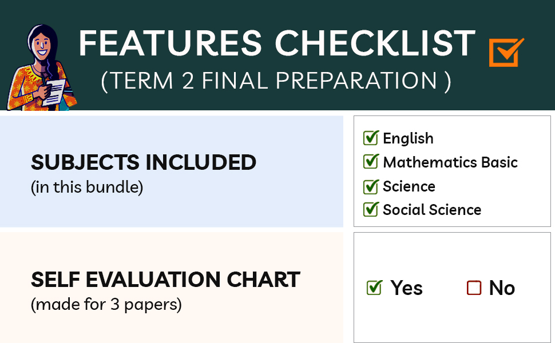The image size is (555, 343).
Task: Select the SELF EVALUATION CHART heading
Action: [165, 280]
